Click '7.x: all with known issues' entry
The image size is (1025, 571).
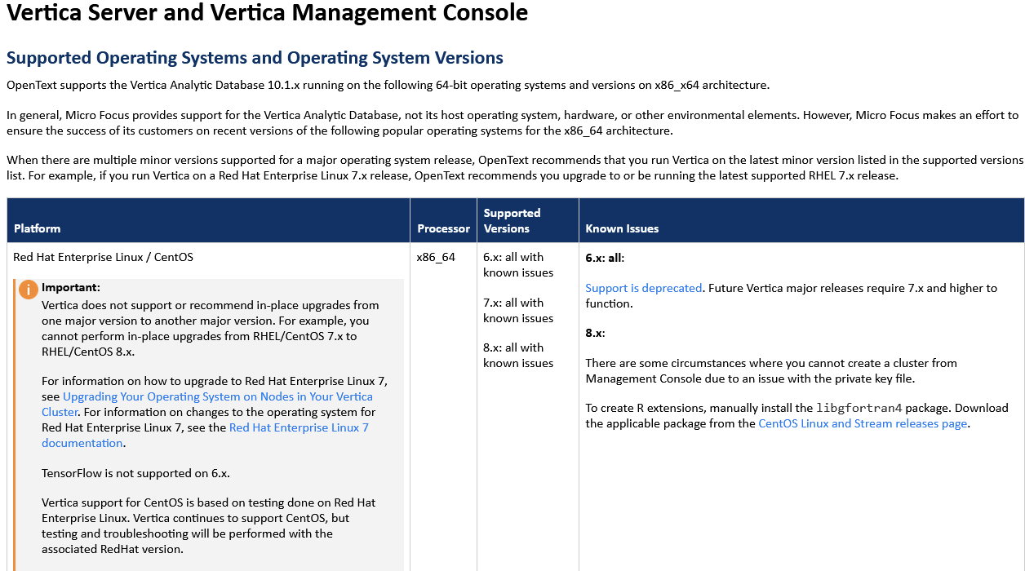click(x=518, y=310)
